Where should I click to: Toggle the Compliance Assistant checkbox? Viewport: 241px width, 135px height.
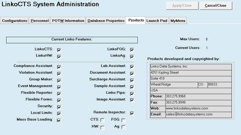pos(59,67)
